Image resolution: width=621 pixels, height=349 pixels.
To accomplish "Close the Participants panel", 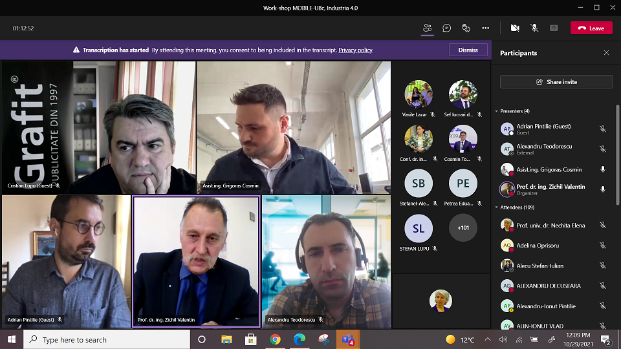I will pos(606,53).
